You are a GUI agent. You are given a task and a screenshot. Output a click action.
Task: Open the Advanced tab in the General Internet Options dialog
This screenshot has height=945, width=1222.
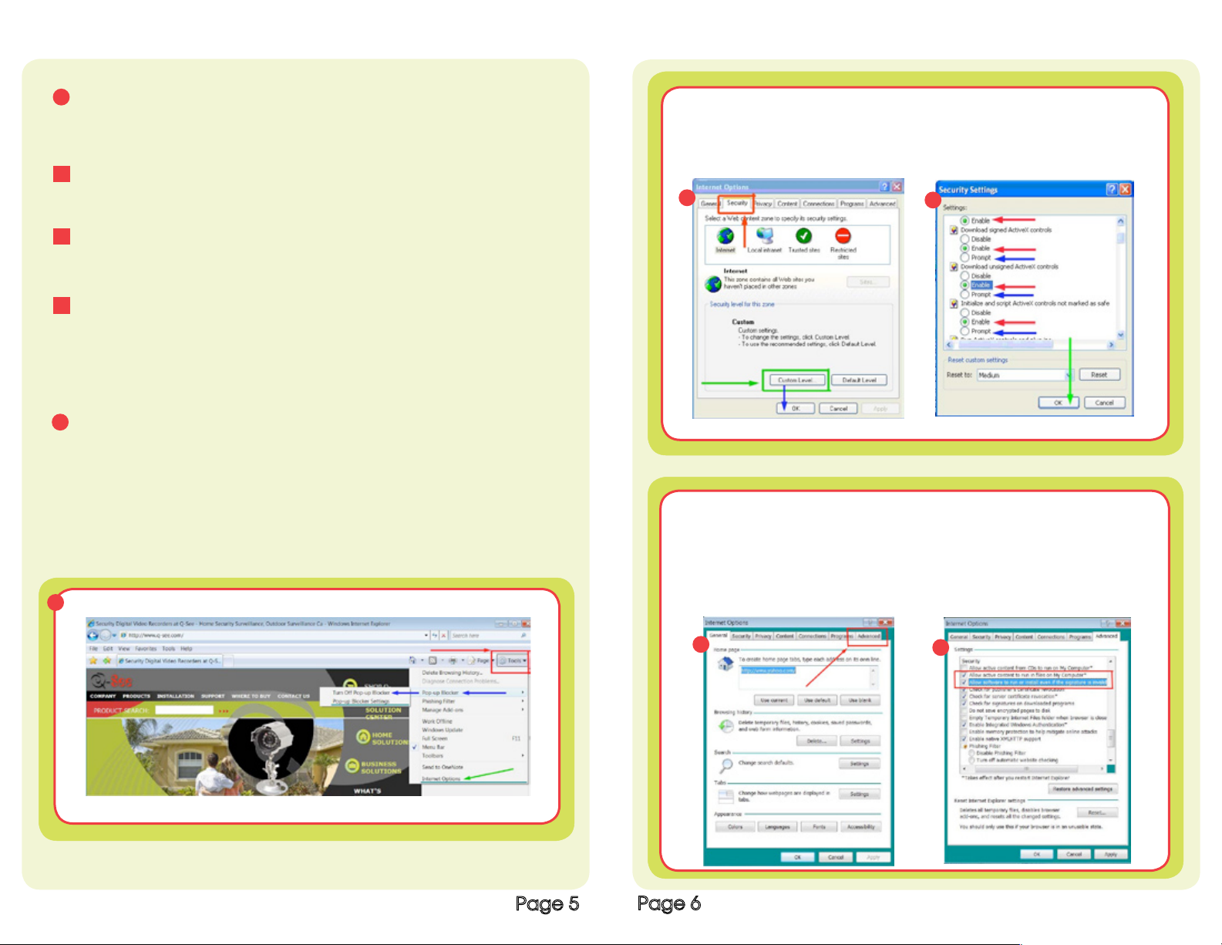868,636
